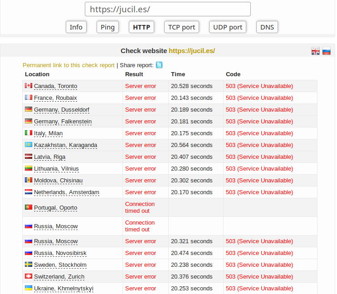Viewport: 337px width, 294px height.
Task: Click the Ukraine flag icon
Action: click(29, 288)
